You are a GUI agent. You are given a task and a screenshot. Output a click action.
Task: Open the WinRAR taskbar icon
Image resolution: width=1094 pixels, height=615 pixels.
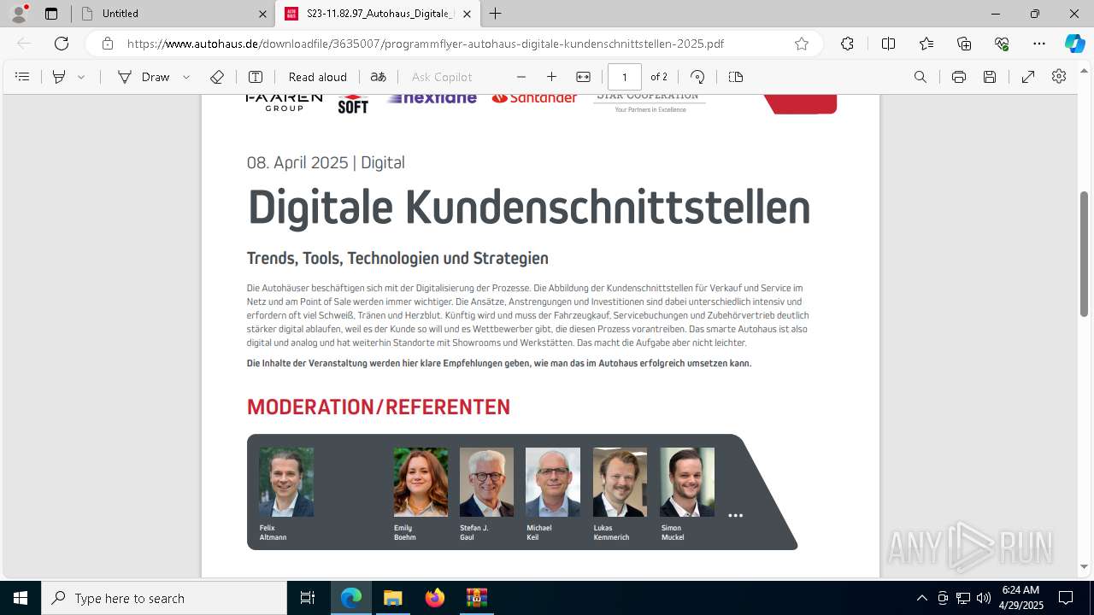pyautogui.click(x=476, y=598)
